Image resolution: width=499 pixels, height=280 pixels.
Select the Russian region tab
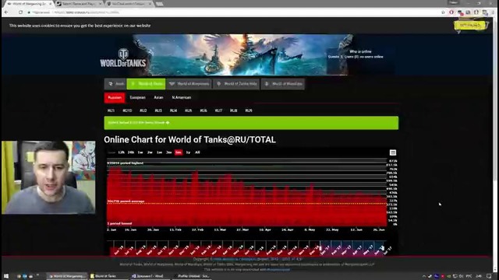115,98
